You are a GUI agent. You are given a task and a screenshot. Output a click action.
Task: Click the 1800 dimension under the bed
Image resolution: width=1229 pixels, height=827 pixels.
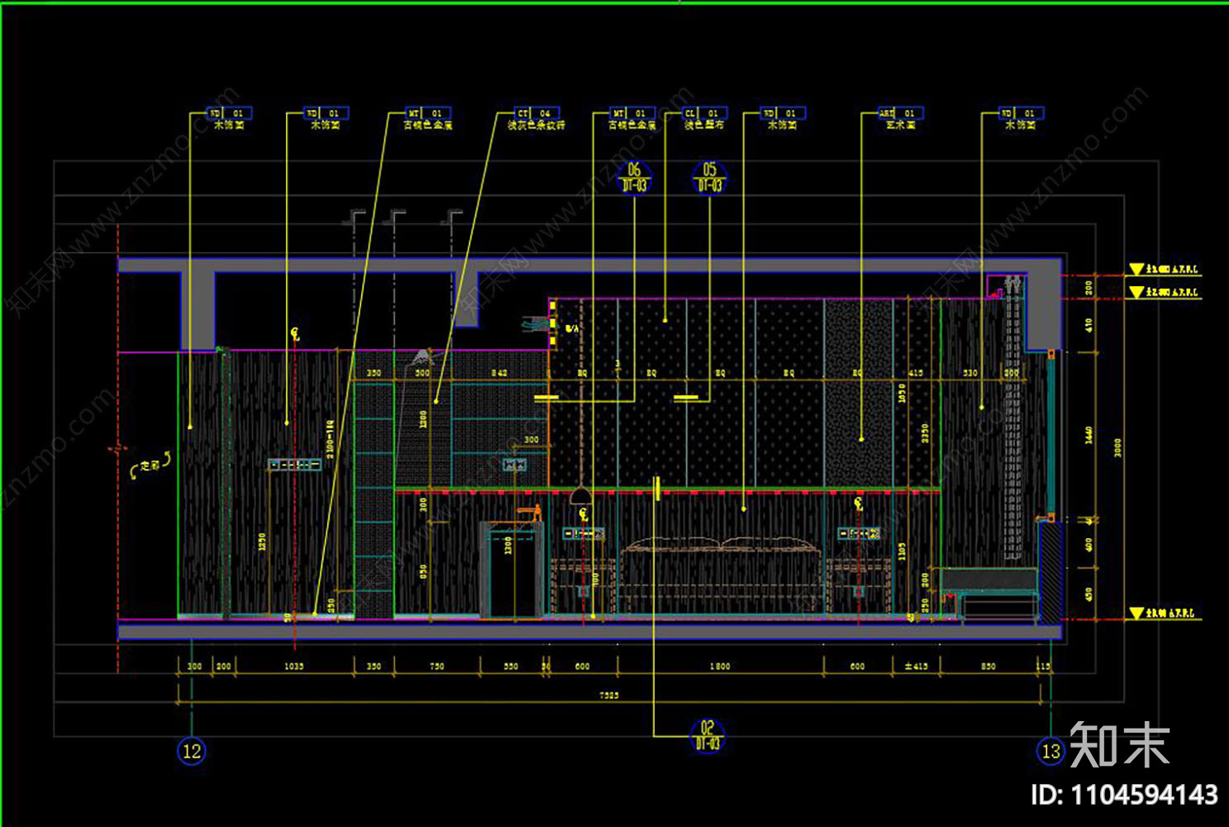coord(720,666)
